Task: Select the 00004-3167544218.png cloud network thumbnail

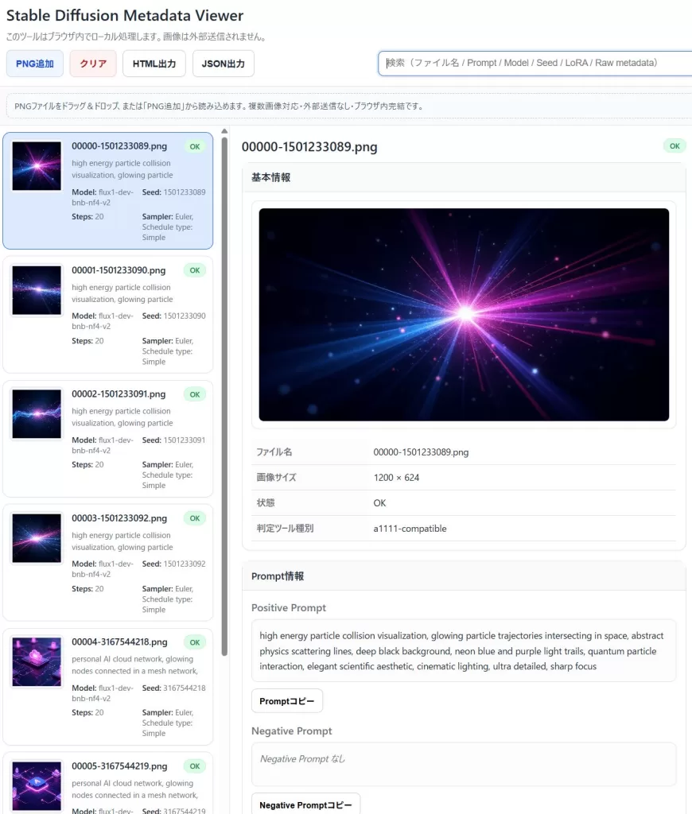Action: point(37,662)
